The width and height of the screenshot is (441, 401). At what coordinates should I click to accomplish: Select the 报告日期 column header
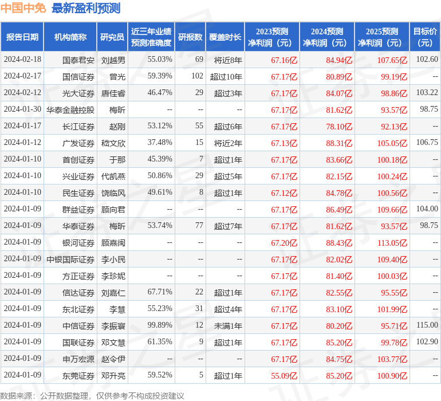point(22,37)
